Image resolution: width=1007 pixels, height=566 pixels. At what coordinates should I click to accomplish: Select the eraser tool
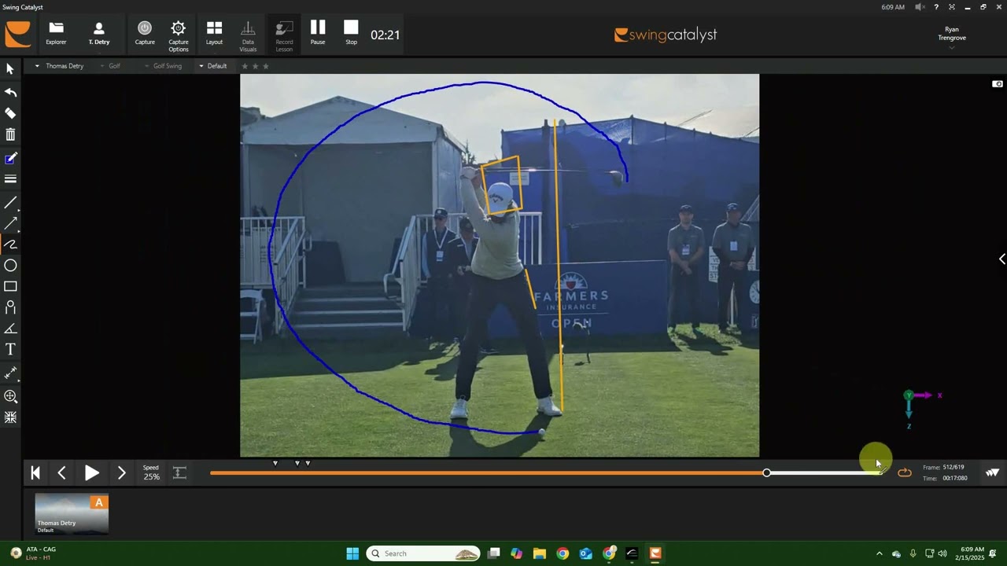coord(10,113)
